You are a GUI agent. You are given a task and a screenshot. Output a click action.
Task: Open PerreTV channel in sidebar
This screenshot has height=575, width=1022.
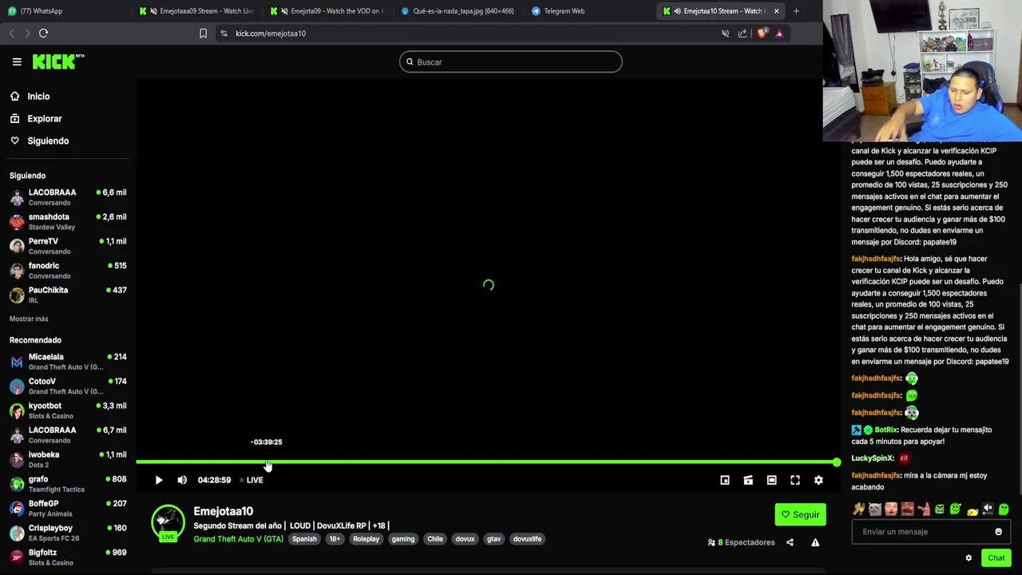[68, 245]
